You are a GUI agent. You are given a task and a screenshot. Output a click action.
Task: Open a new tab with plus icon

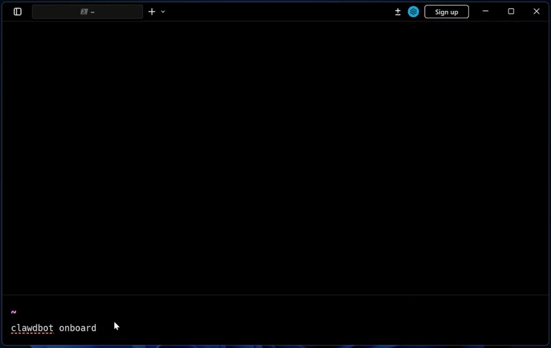click(x=152, y=12)
